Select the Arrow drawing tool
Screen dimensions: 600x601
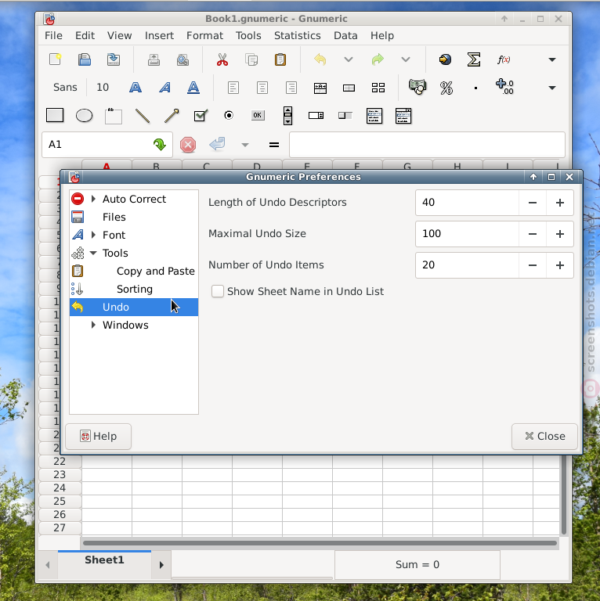pos(172,116)
